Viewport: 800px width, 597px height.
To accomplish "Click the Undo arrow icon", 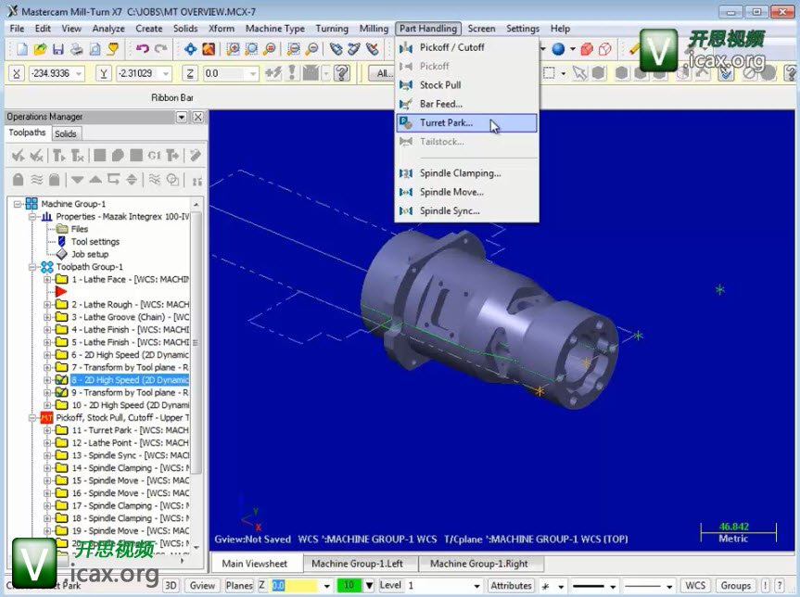I will pos(142,48).
